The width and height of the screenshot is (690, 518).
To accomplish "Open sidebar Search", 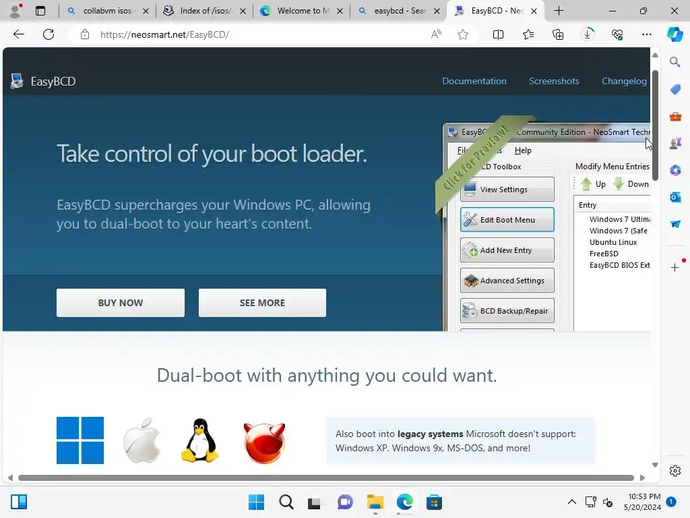I will click(x=675, y=62).
